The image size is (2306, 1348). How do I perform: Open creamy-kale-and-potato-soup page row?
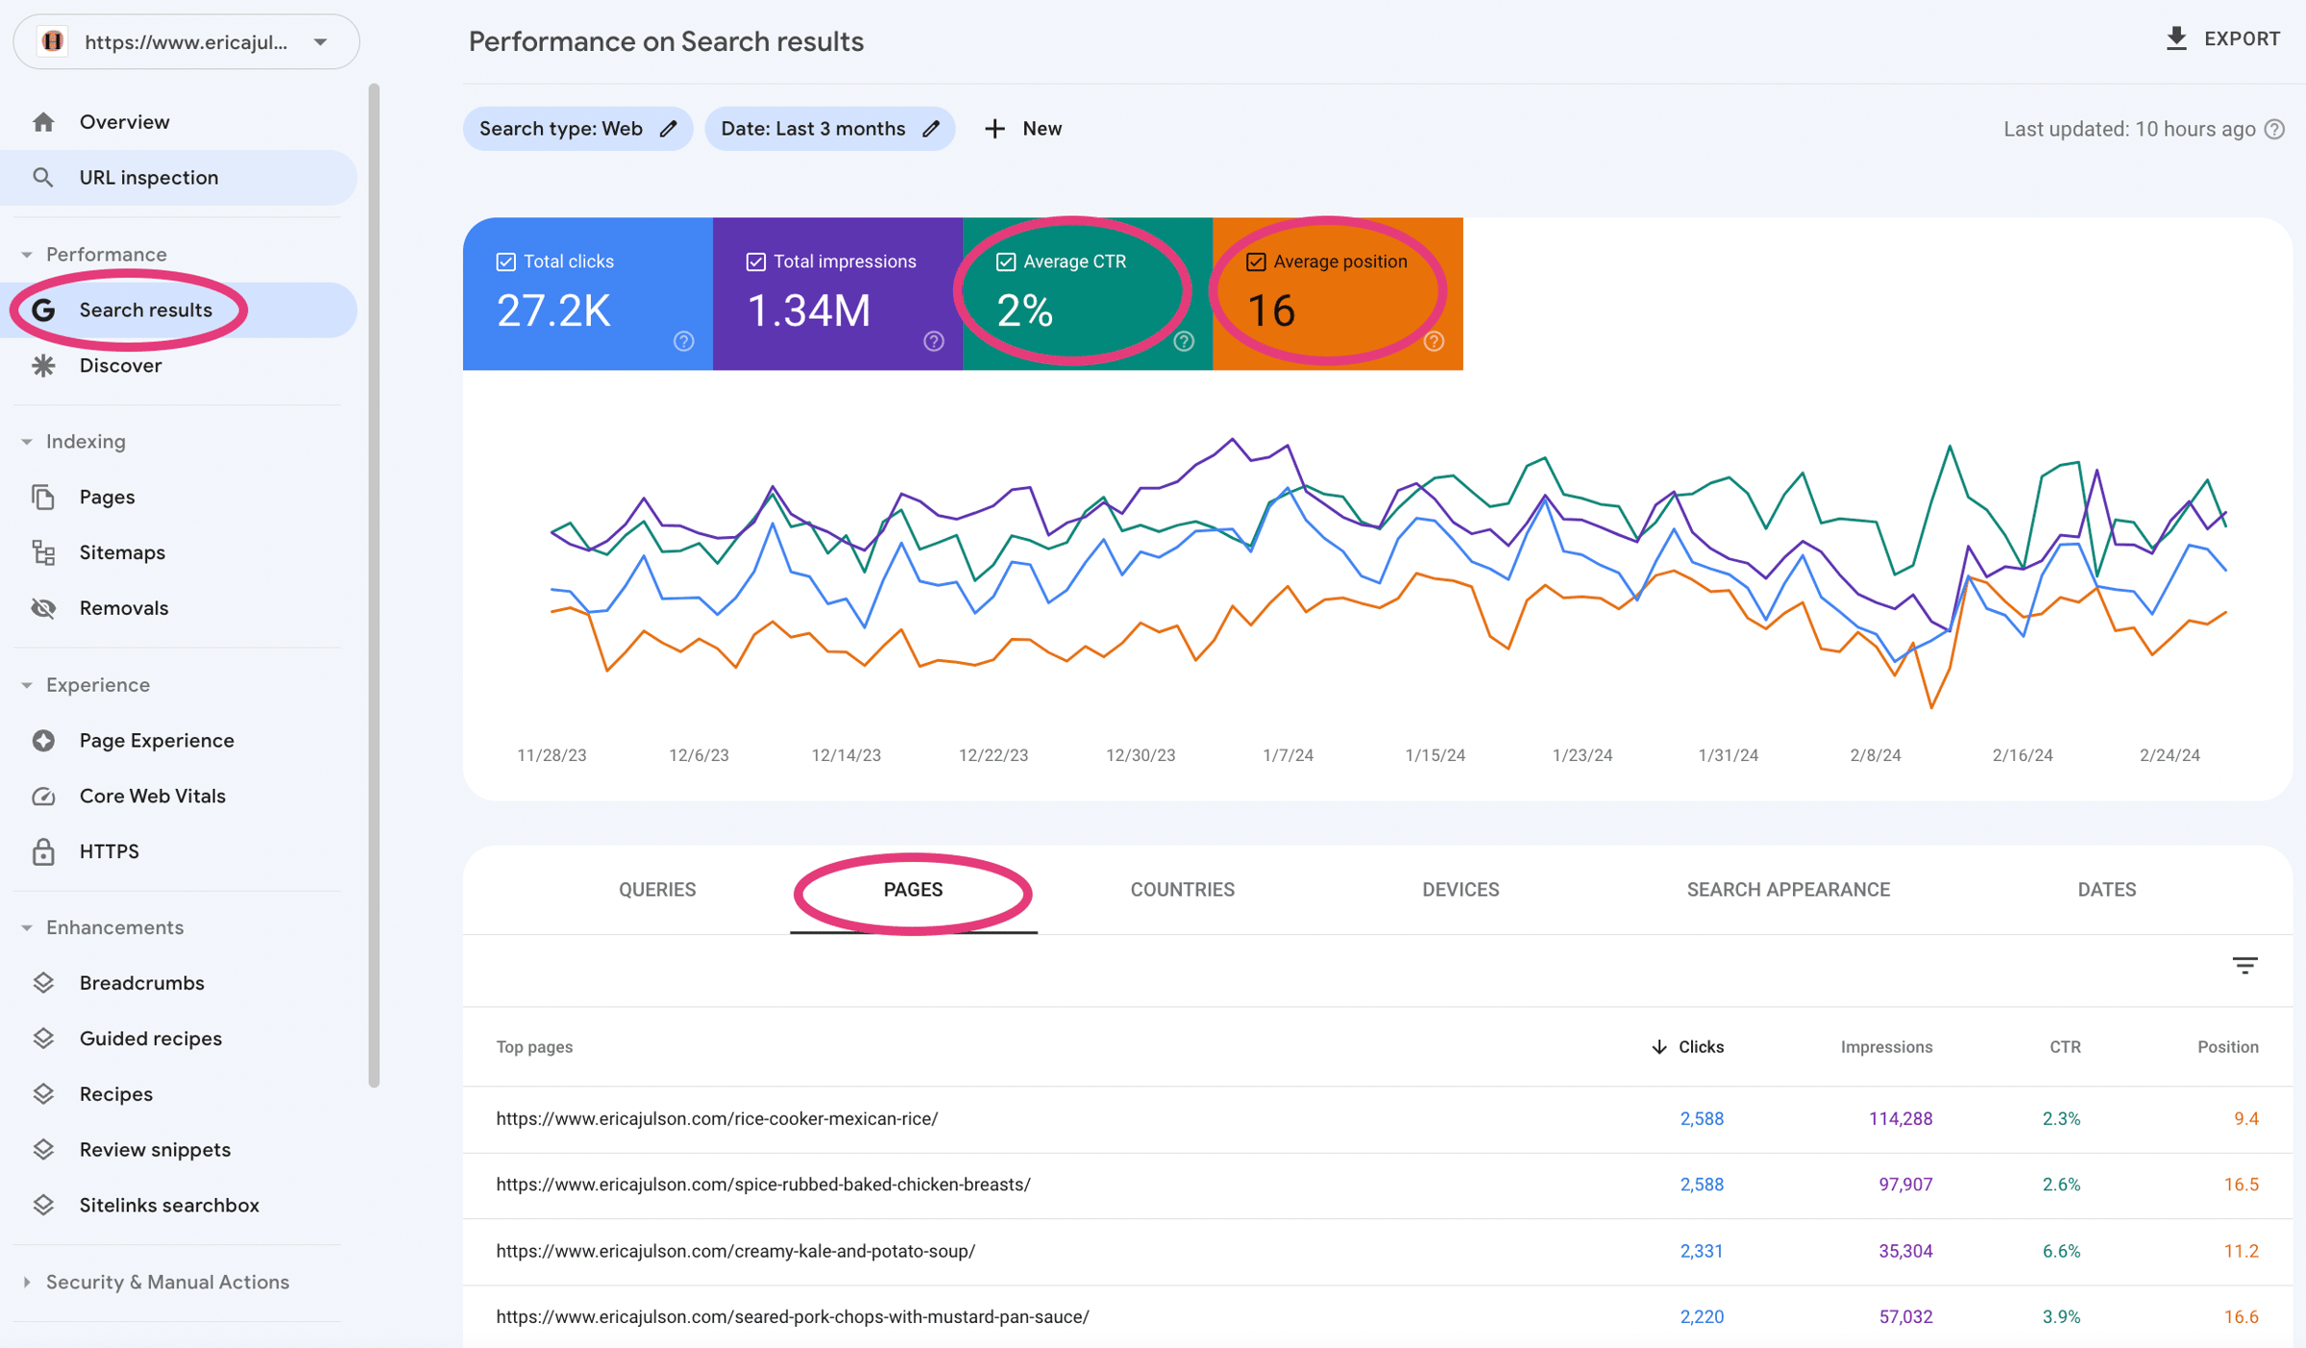[1377, 1252]
